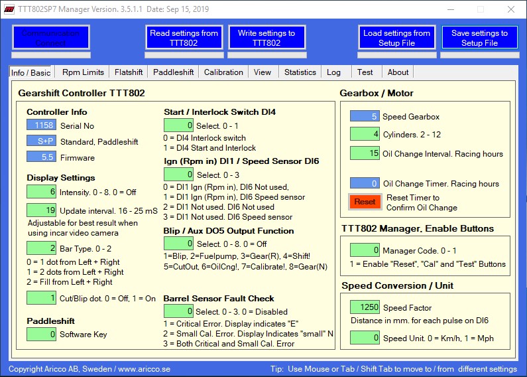527x377 pixels.
Task: Click the TTT802SP7 Manager app icon
Action: click(x=9, y=9)
